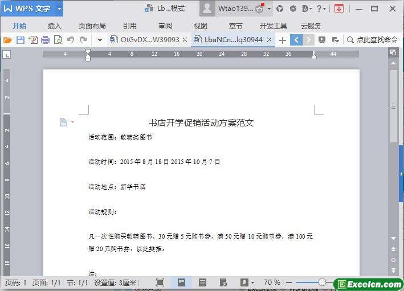
Task: Open the 审阅 ribbon tab
Action: (165, 26)
